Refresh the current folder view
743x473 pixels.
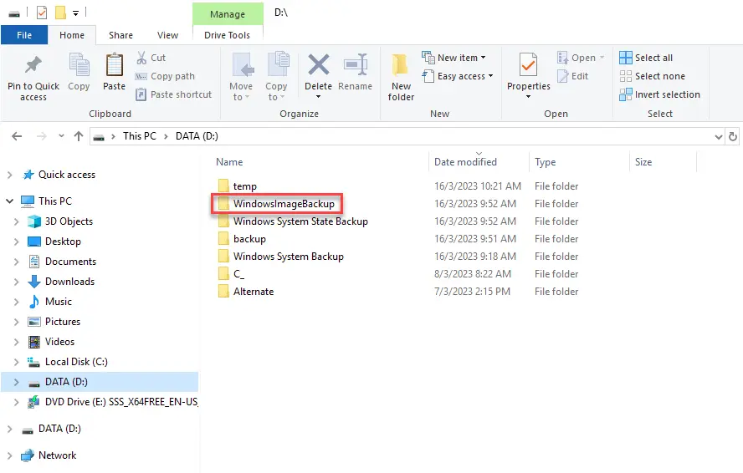733,136
